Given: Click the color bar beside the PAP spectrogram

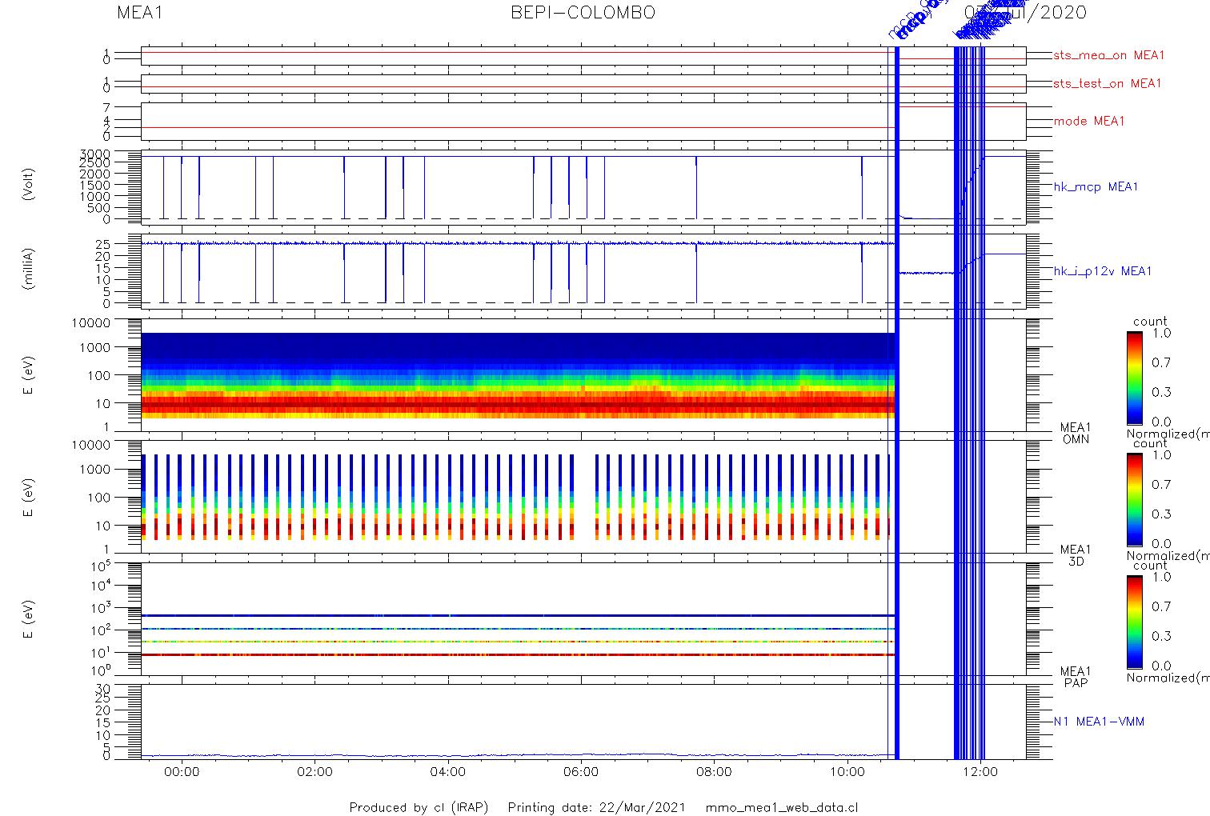Looking at the screenshot, I should 1134,621.
